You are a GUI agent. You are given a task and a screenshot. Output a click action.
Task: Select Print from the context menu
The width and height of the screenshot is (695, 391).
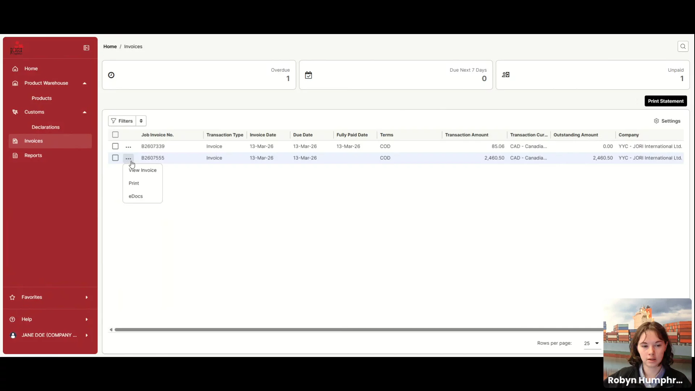pyautogui.click(x=143, y=183)
